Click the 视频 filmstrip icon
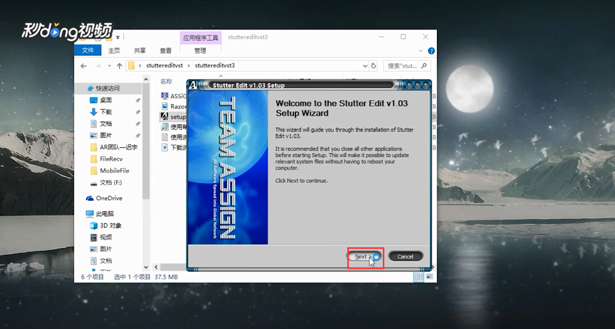615x329 pixels. 94,238
